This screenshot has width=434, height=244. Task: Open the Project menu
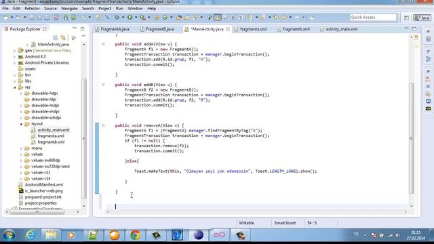click(104, 9)
